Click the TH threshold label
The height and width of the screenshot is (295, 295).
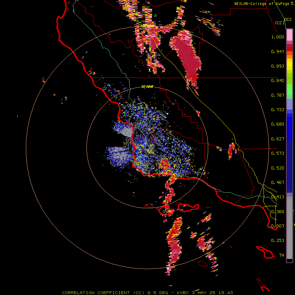(282, 255)
